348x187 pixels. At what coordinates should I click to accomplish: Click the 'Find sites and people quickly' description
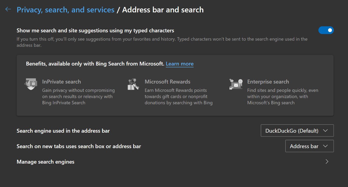(283, 96)
